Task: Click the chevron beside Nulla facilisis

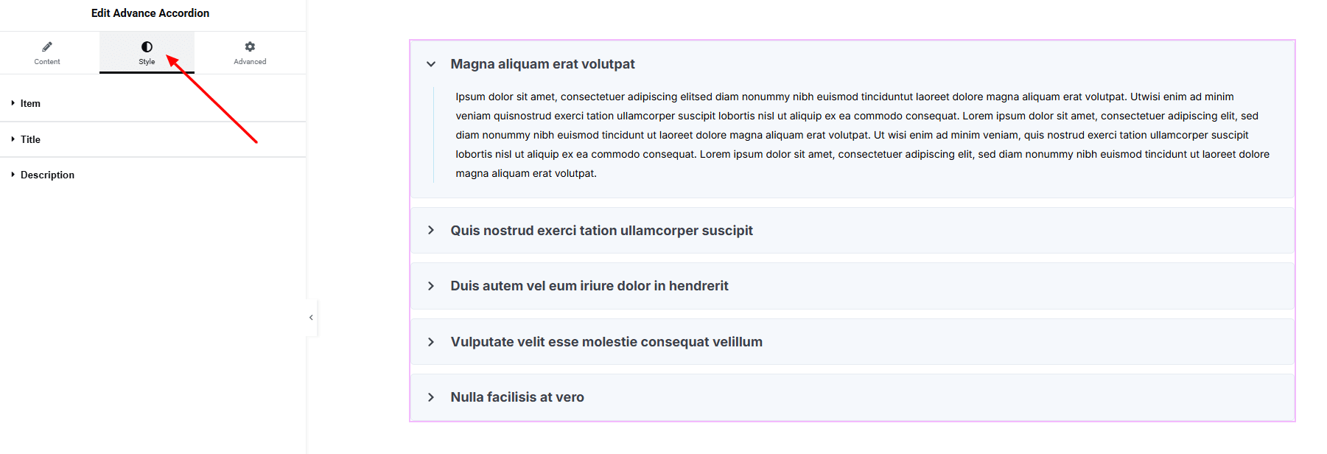Action: pos(431,397)
